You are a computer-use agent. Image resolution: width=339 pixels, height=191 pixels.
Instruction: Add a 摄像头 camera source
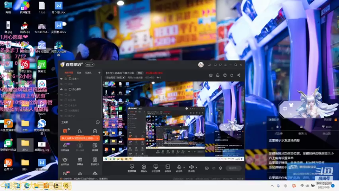point(144,168)
